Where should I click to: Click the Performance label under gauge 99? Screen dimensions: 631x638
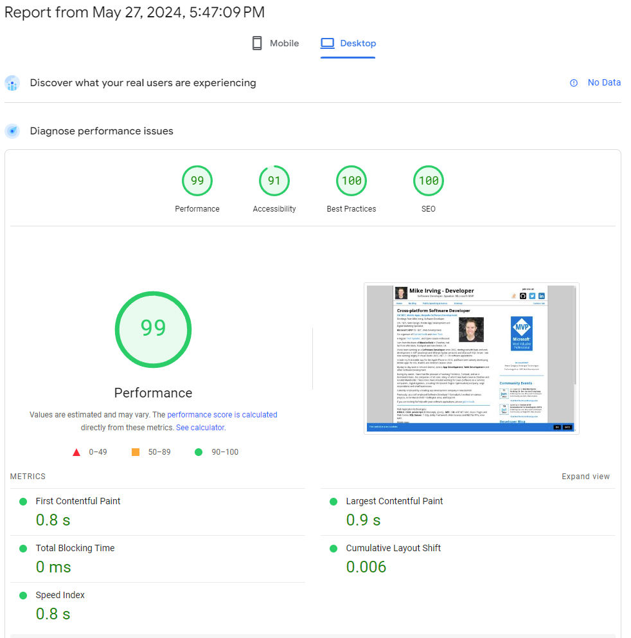click(x=197, y=209)
